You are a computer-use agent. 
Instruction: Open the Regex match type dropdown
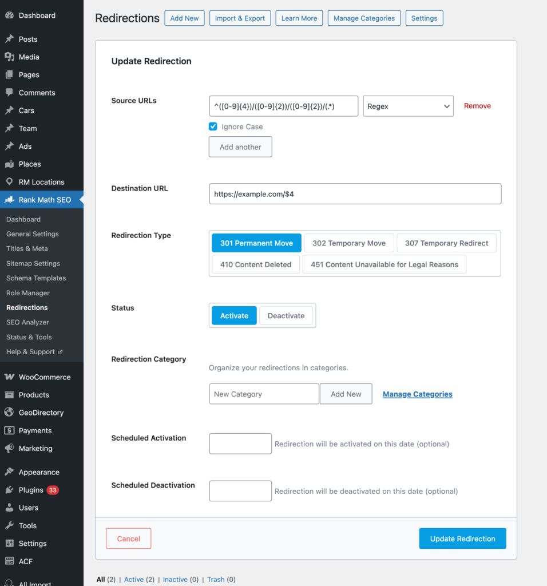[x=408, y=106]
